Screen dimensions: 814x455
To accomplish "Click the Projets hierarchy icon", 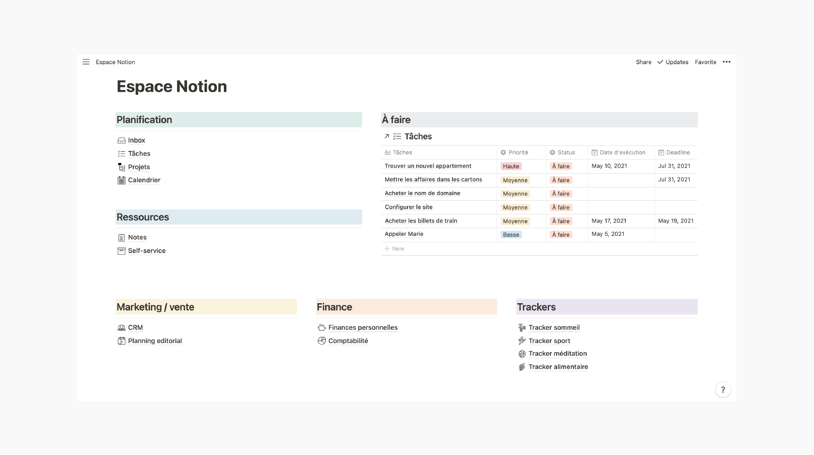I will [x=121, y=167].
